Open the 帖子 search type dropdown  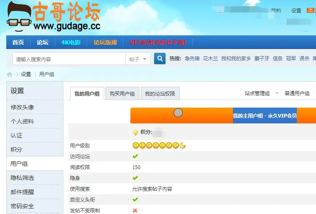(x=138, y=59)
